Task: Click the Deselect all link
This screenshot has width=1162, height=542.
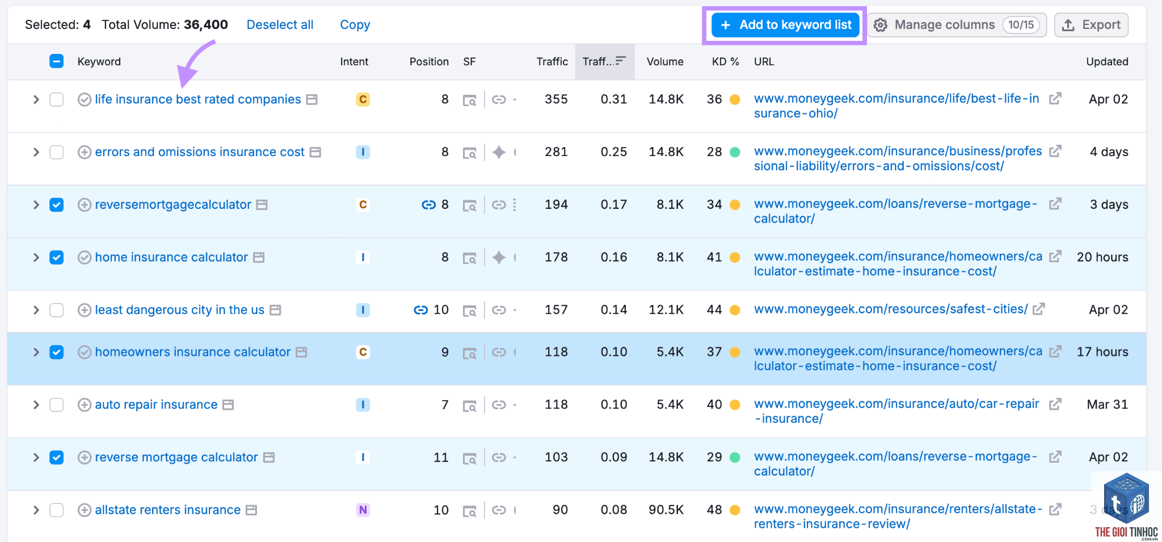Action: (x=280, y=24)
